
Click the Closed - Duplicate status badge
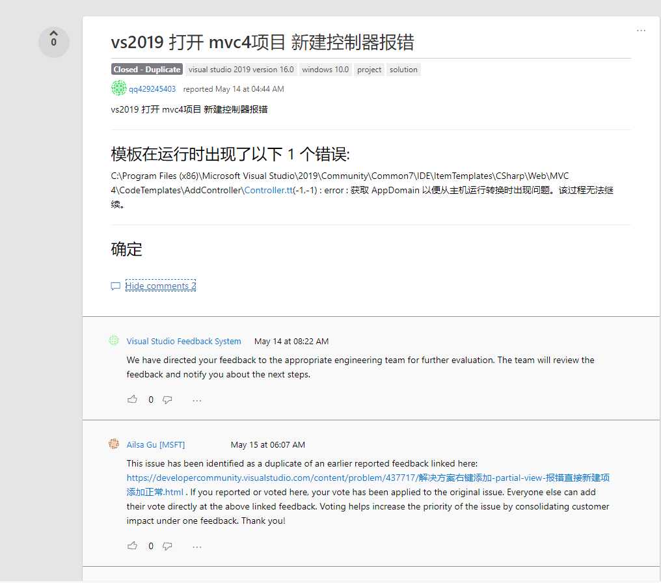[146, 69]
